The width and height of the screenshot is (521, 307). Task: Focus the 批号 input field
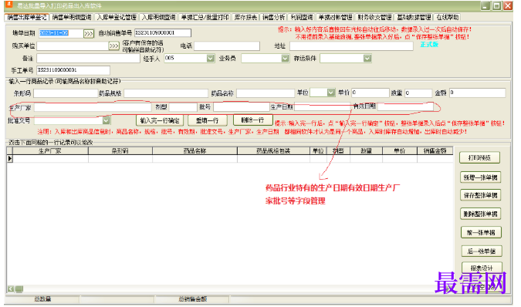[242, 107]
